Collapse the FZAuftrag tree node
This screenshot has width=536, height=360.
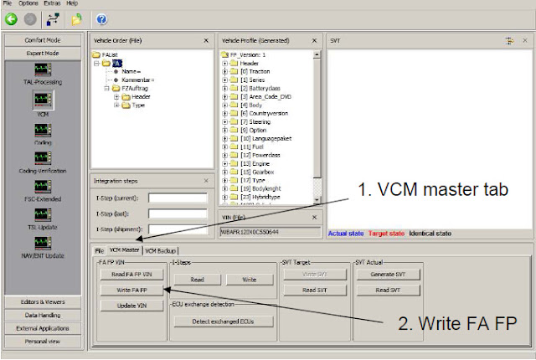[106, 88]
